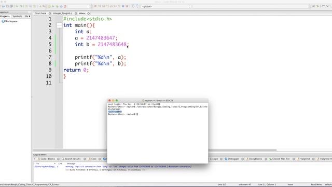Paste clipboard using the toolbar Paste icon
The image size is (332, 187).
pyautogui.click(x=34, y=6)
